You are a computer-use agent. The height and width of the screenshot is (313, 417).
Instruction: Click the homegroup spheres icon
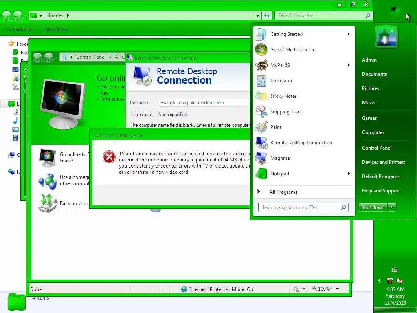(48, 181)
